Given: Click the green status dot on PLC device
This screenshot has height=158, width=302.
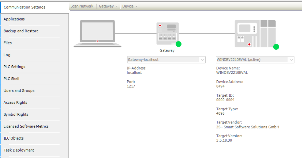Looking at the screenshot, I should [x=276, y=47].
